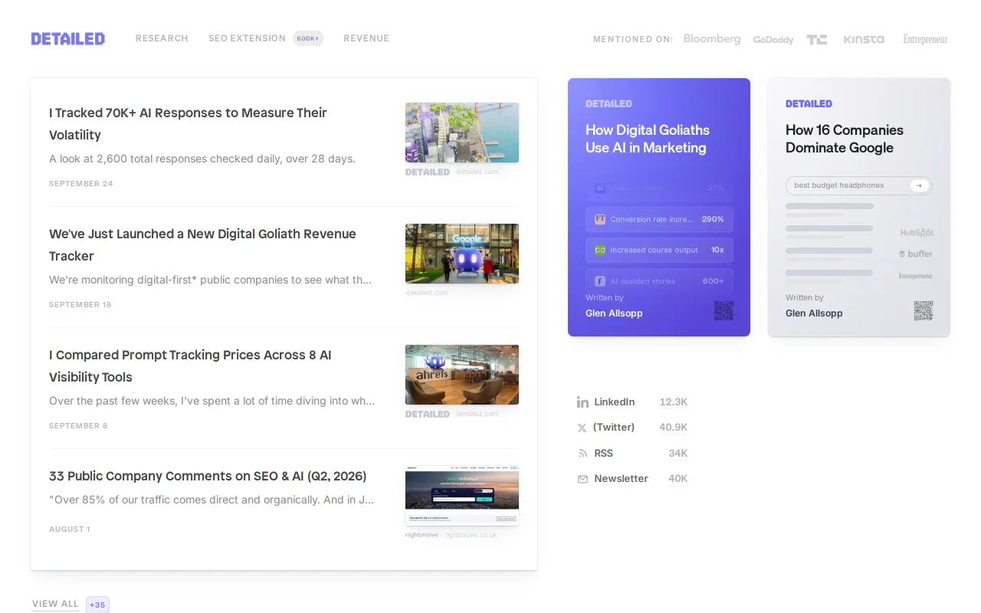Open the (Twitter) text link
981x613 pixels.
pos(614,428)
